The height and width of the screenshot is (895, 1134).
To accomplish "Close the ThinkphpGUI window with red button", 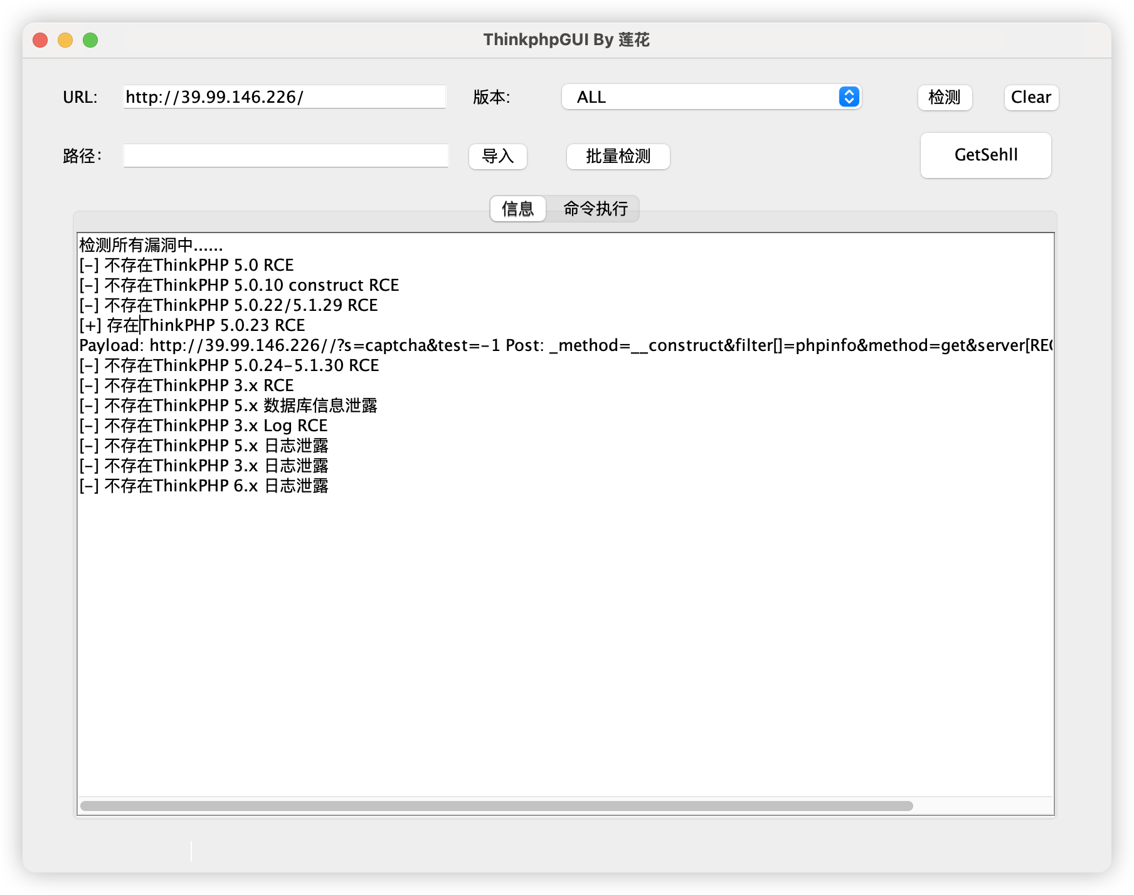I will (40, 40).
